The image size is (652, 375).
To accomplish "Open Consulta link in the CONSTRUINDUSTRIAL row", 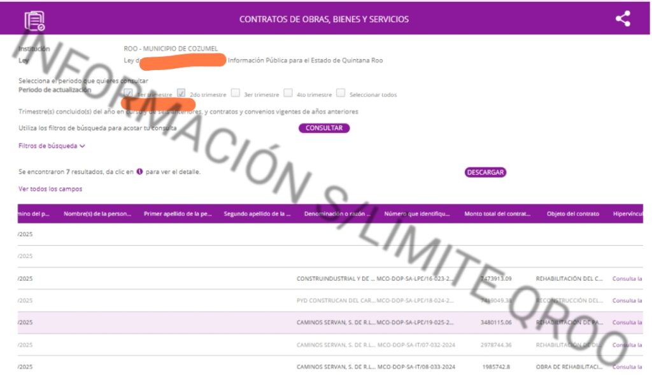I will pyautogui.click(x=627, y=279).
